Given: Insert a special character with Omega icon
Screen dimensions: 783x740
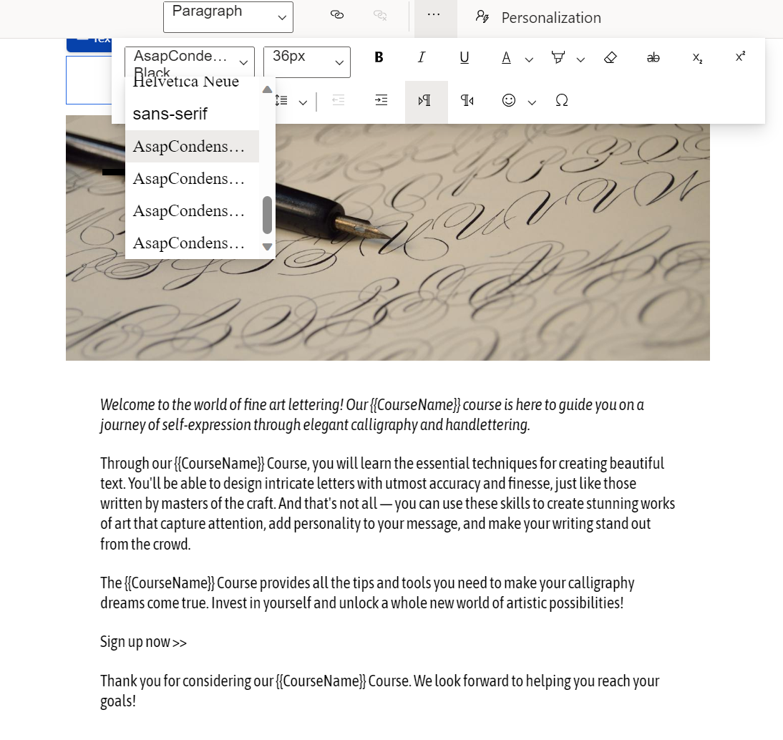Looking at the screenshot, I should click(562, 101).
